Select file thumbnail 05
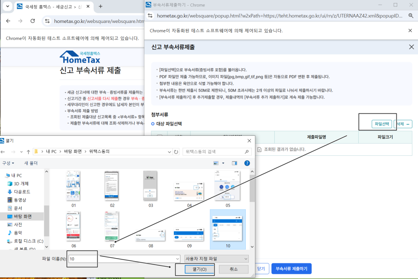The height and width of the screenshot is (279, 418). point(228,189)
